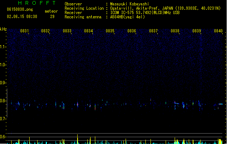This screenshot has height=144, width=227.
Task: Click the HROFFT title text
Action: [37, 3]
